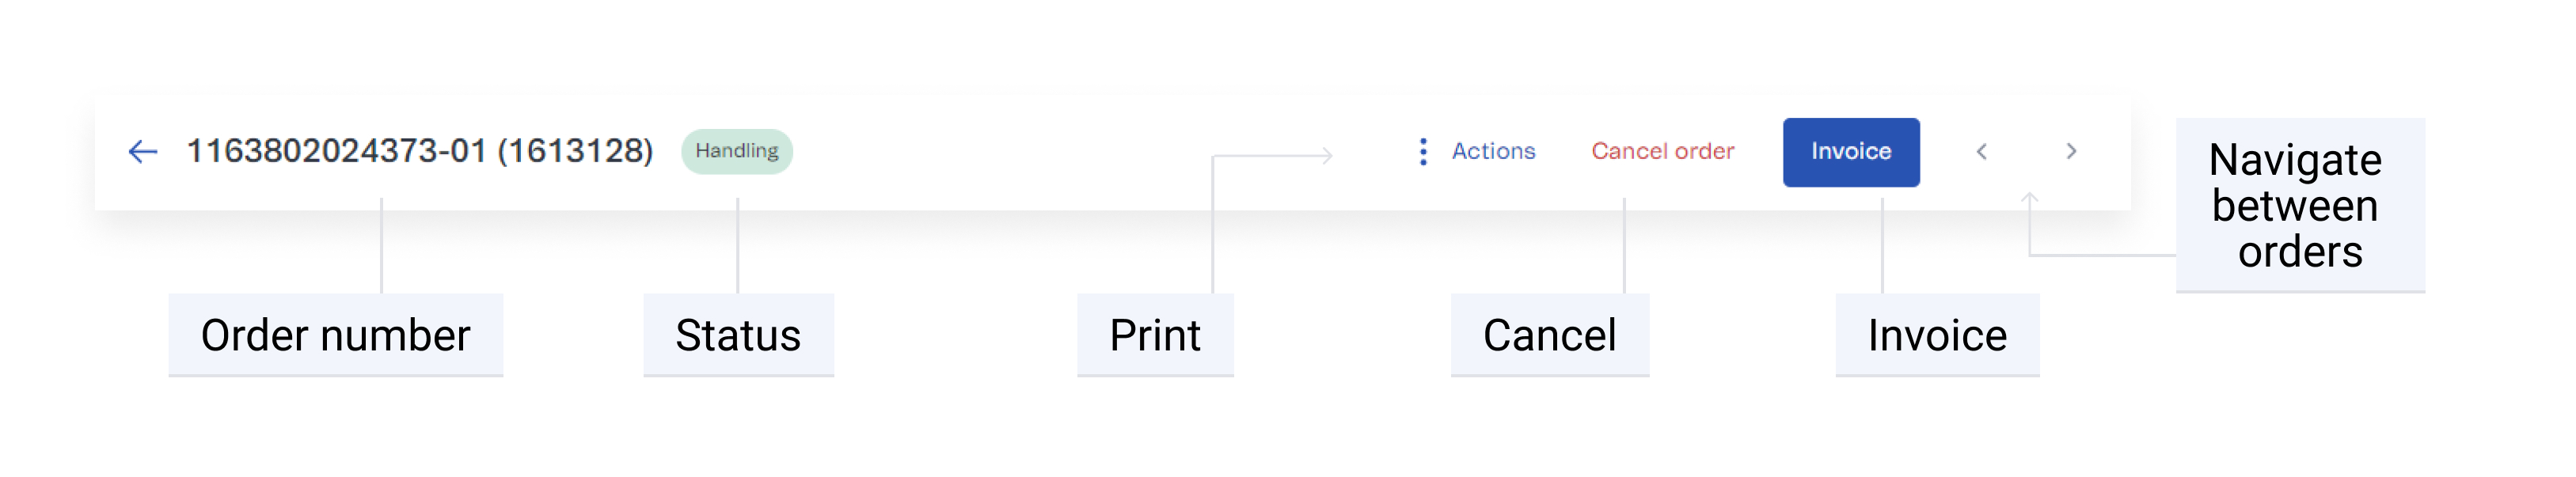Select Cancel order

coord(1663,151)
